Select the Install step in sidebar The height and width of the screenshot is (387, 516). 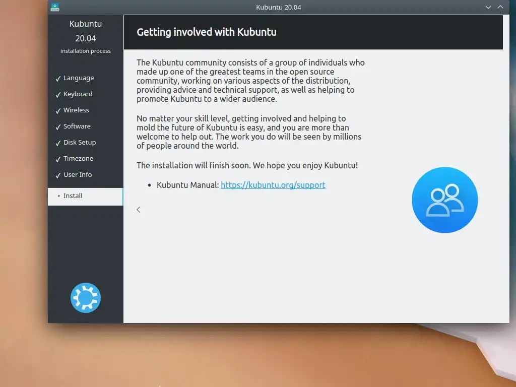coord(85,197)
